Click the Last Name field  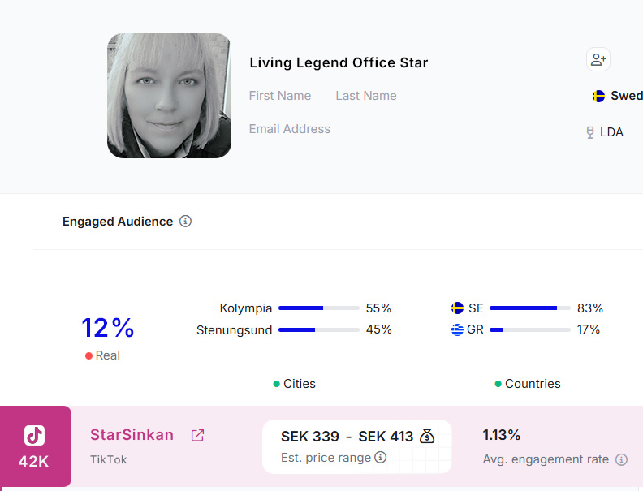[366, 96]
